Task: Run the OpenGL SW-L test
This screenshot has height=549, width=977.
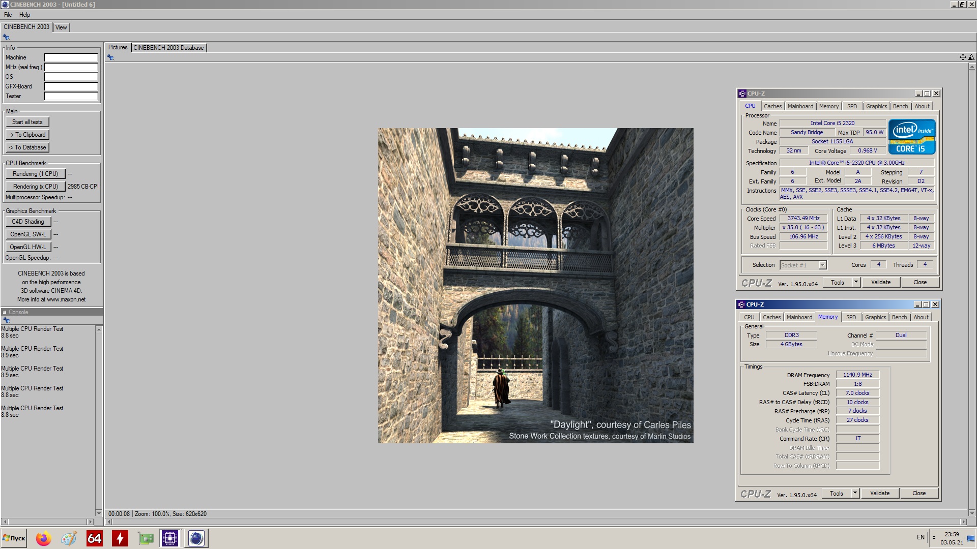Action: (28, 234)
